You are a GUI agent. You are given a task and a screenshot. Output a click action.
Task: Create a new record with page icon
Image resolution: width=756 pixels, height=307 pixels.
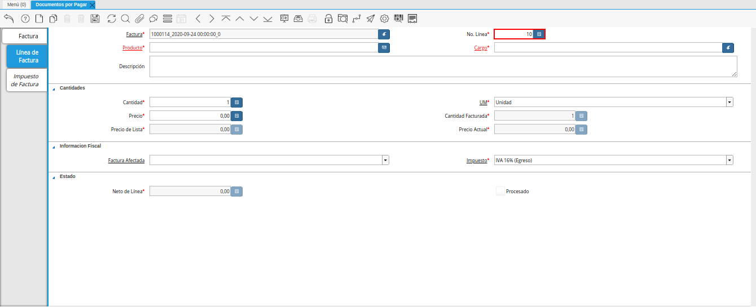point(39,18)
